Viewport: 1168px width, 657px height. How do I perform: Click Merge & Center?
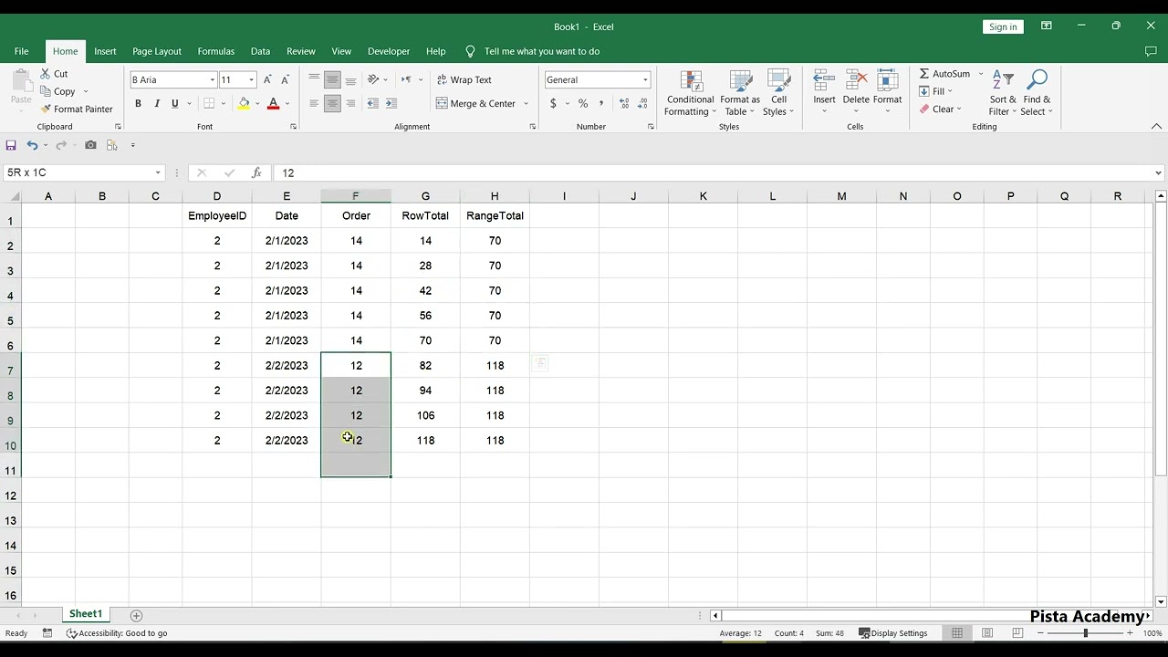click(476, 103)
